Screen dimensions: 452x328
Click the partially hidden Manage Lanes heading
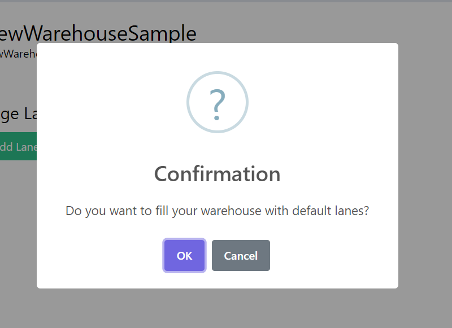tap(18, 114)
